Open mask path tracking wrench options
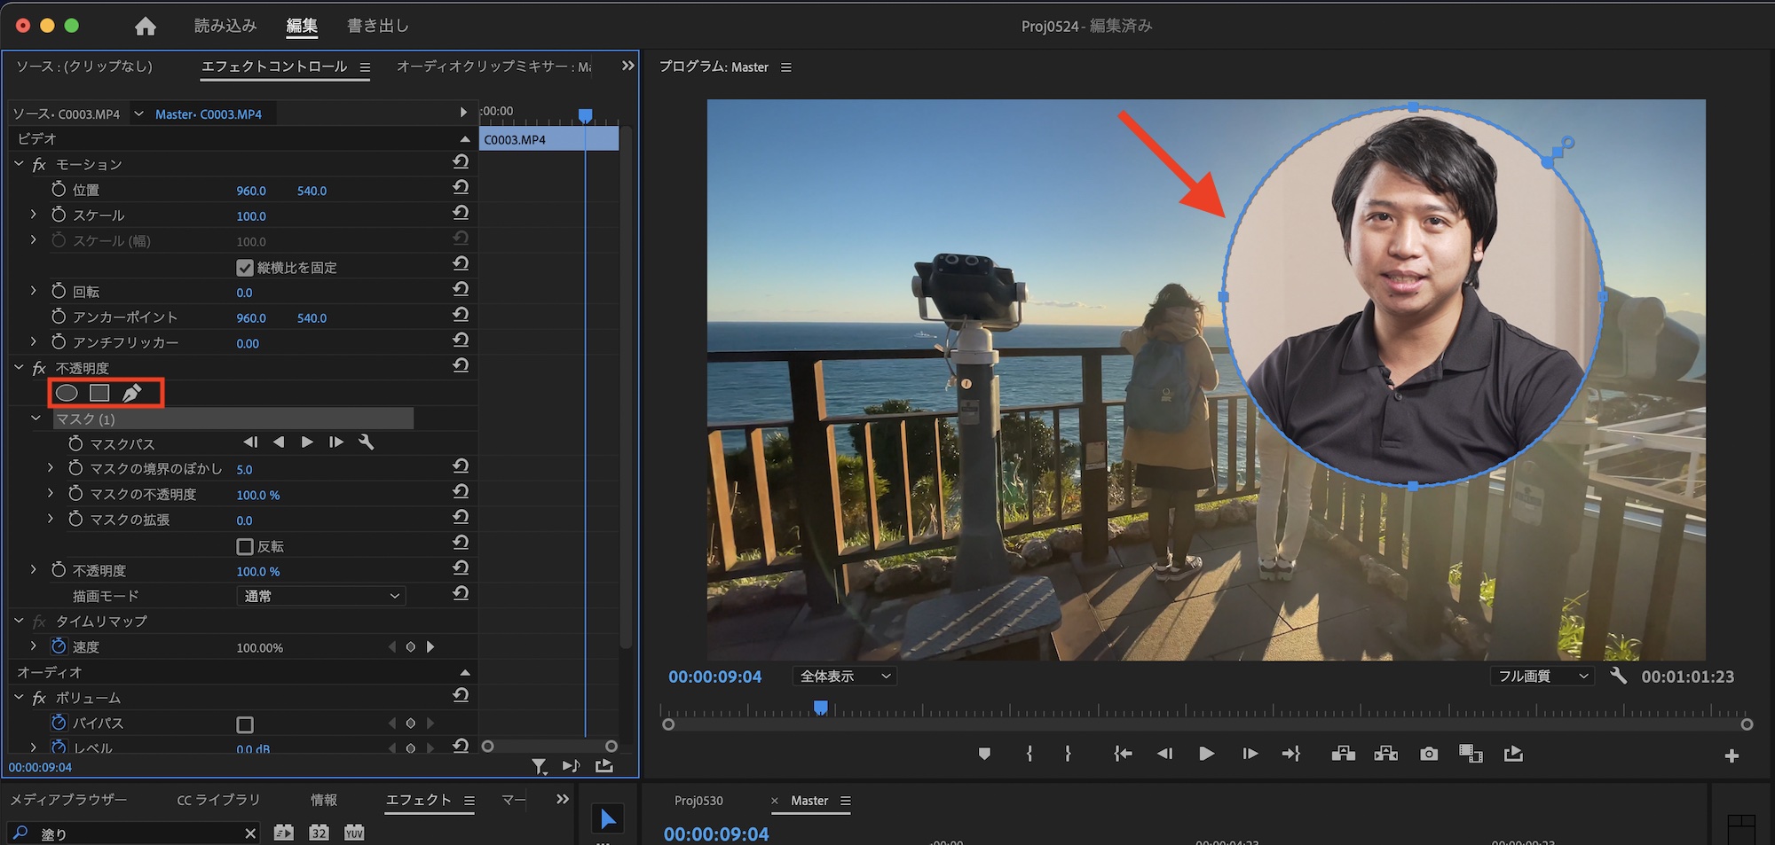The width and height of the screenshot is (1775, 845). (x=366, y=442)
